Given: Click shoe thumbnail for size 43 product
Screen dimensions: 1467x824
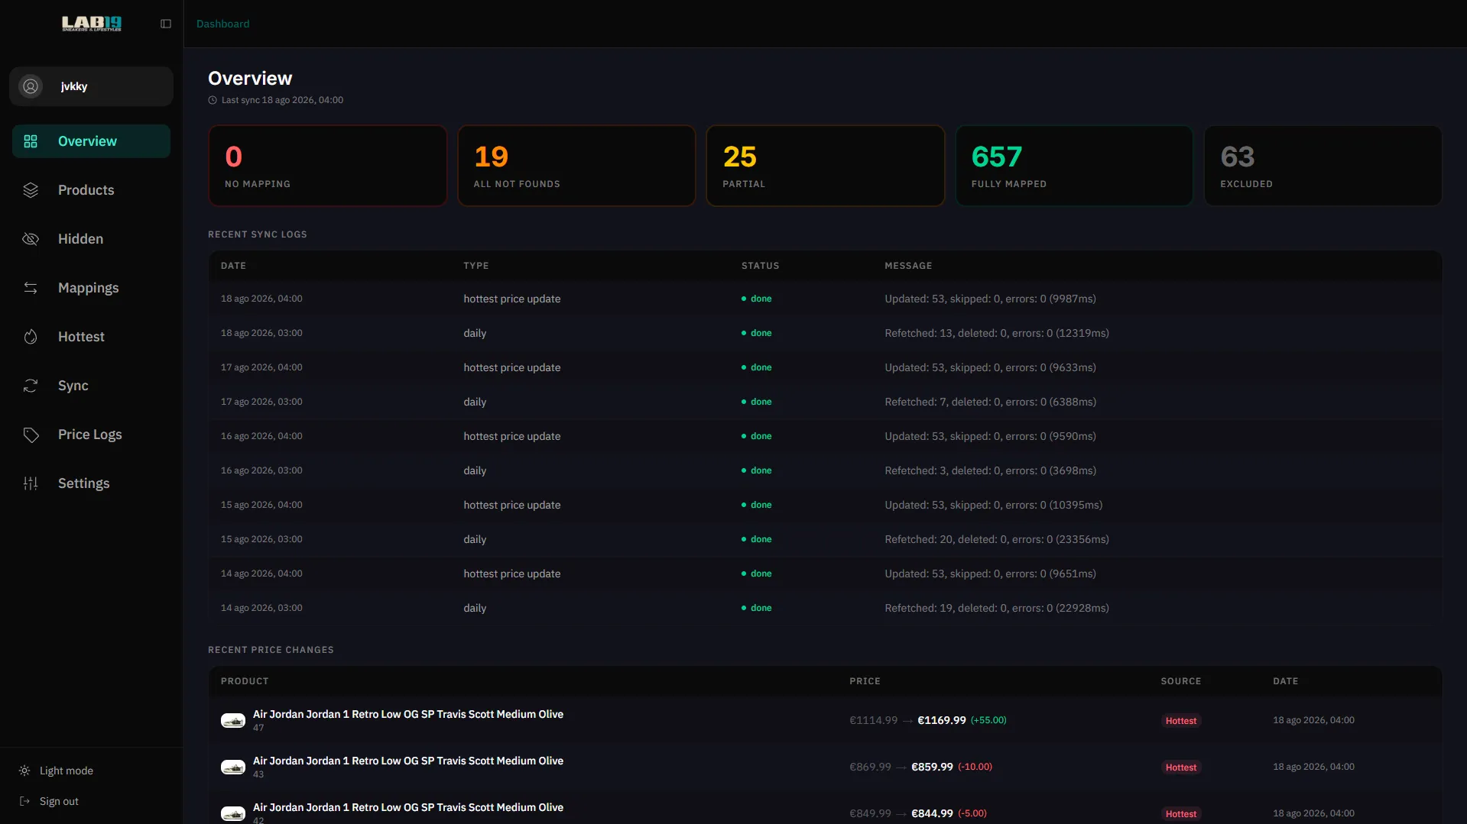Looking at the screenshot, I should [232, 767].
